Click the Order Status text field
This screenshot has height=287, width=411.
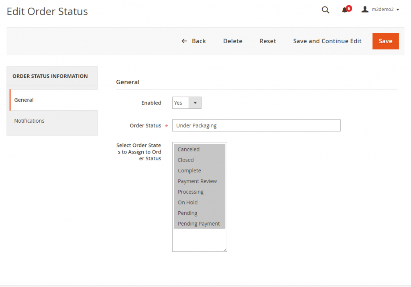point(256,125)
